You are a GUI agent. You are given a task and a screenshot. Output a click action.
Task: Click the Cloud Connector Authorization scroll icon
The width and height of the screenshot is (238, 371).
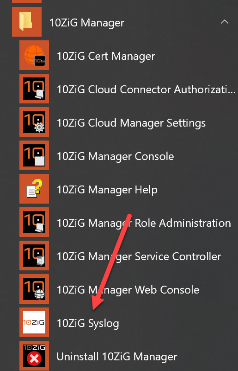[34, 89]
